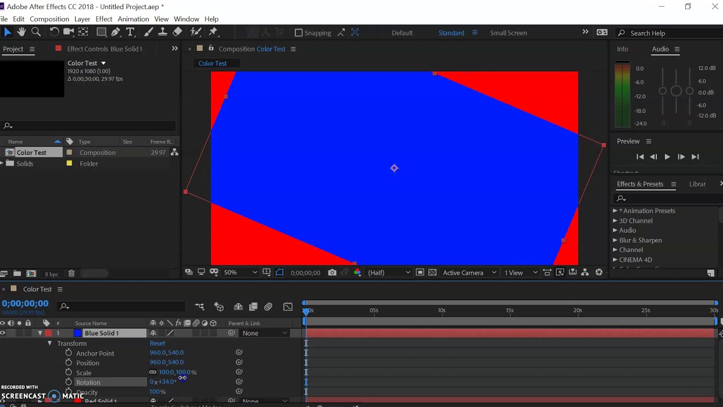The height and width of the screenshot is (407, 723).
Task: Enable frame blending for timeline
Action: (x=253, y=306)
